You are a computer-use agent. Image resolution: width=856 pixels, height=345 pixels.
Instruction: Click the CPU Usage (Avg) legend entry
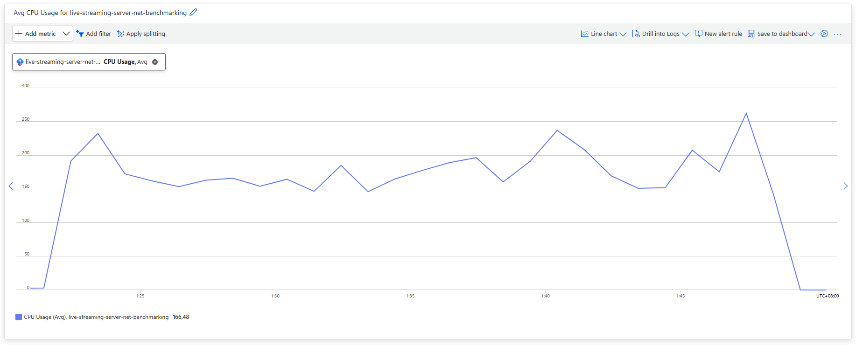click(96, 317)
